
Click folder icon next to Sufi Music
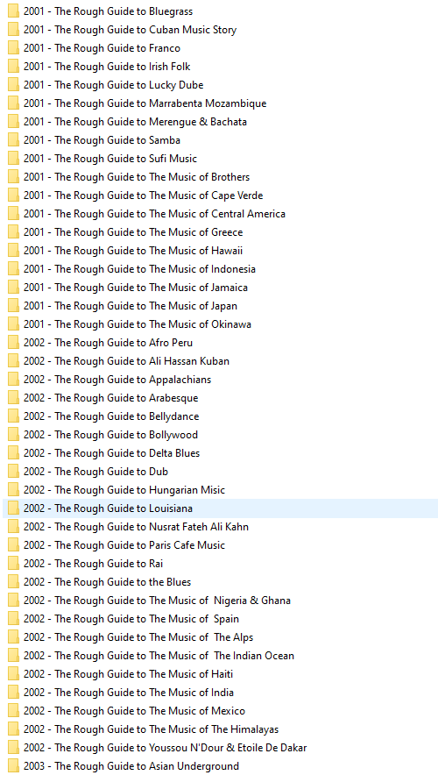point(13,159)
